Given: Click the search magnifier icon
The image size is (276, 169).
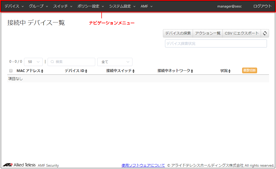Looking at the screenshot, I should coord(52,62).
